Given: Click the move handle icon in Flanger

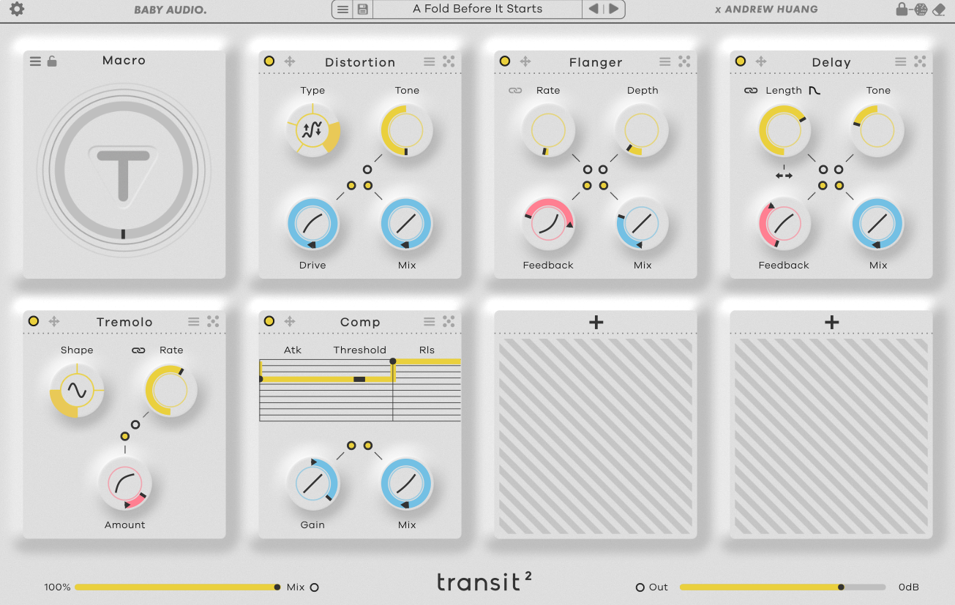Looking at the screenshot, I should click(x=525, y=61).
